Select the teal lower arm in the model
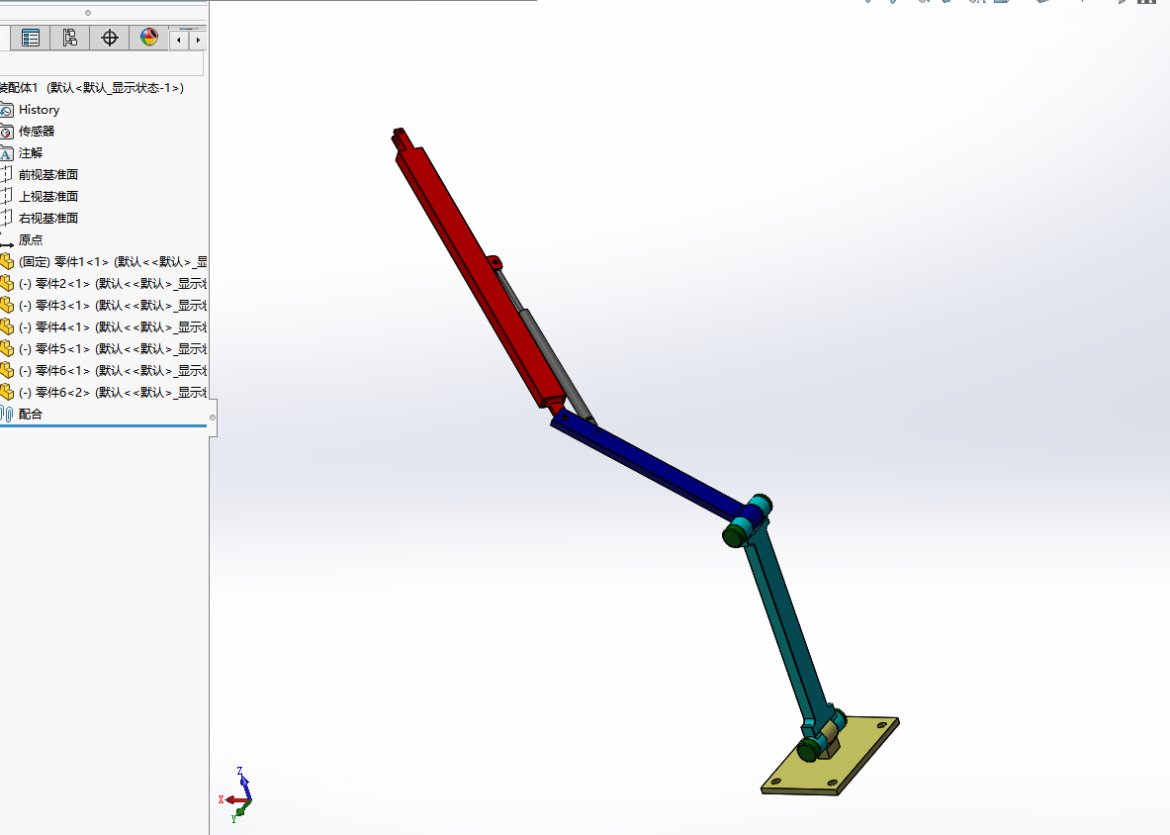1170x835 pixels. (788, 627)
